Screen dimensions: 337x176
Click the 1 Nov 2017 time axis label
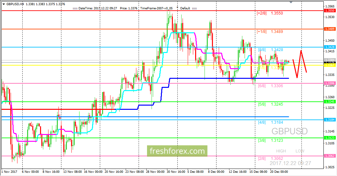click(x=9, y=172)
